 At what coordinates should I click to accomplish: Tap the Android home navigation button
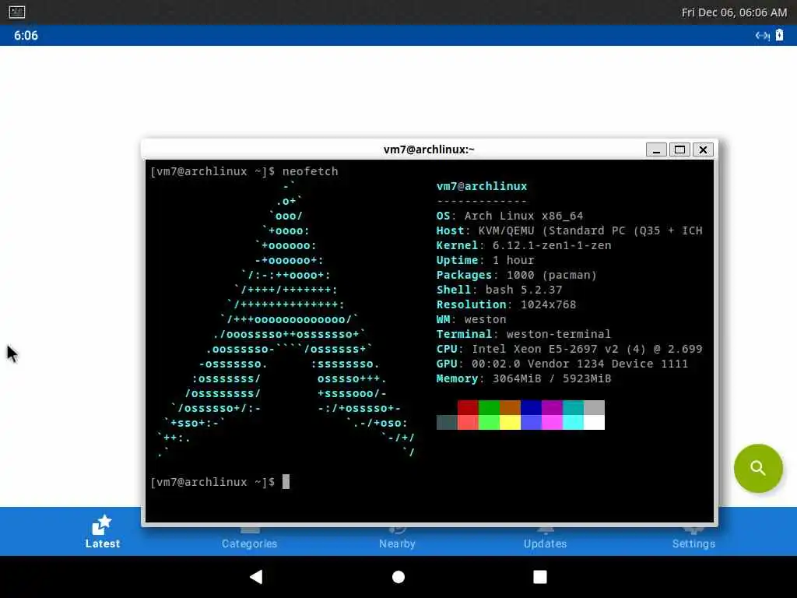point(398,577)
